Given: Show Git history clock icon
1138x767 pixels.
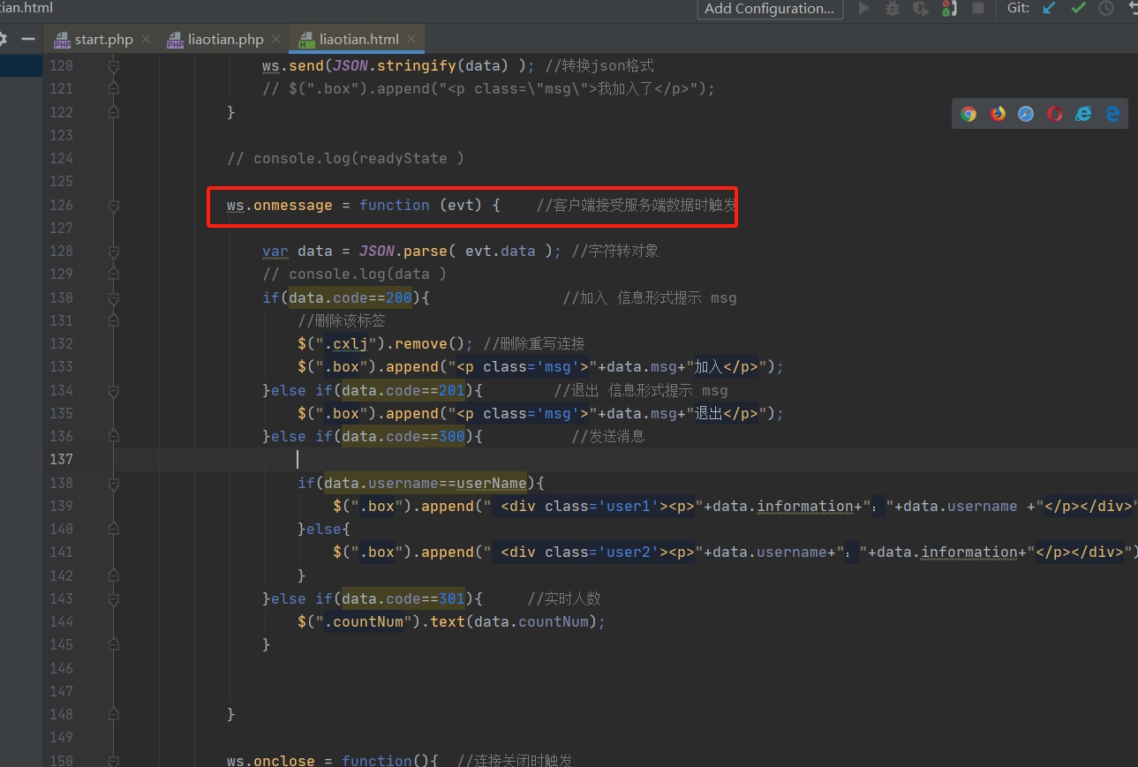Looking at the screenshot, I should (x=1106, y=9).
